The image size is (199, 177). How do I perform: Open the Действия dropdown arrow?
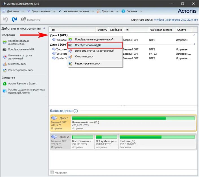pos(23,11)
